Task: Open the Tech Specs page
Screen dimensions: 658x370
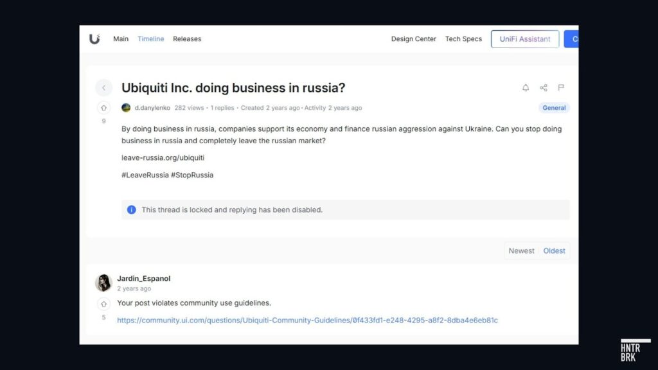Action: (x=463, y=39)
